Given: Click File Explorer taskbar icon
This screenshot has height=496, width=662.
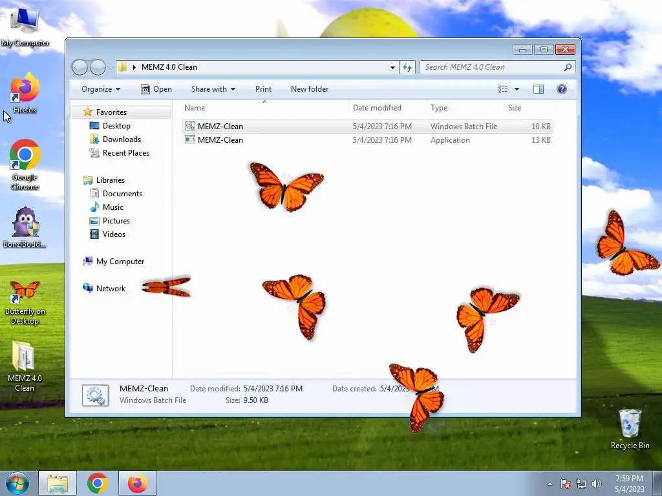Looking at the screenshot, I should tap(58, 483).
